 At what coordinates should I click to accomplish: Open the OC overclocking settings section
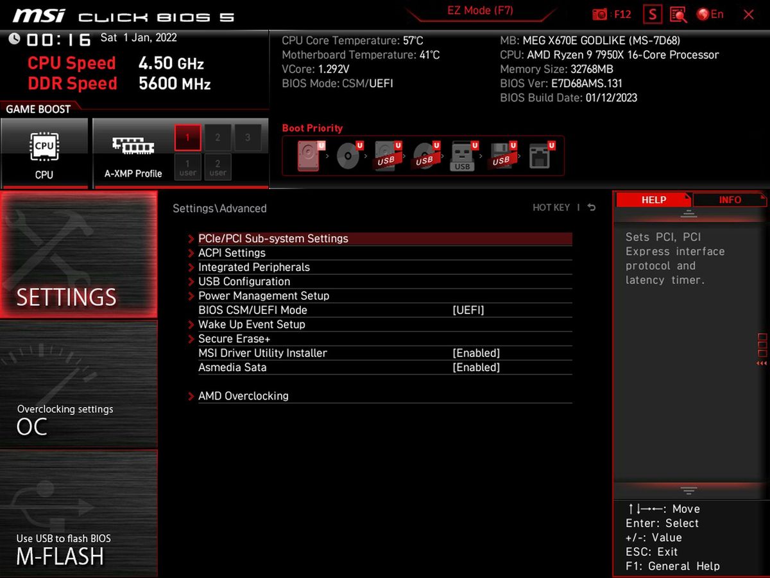pos(78,384)
